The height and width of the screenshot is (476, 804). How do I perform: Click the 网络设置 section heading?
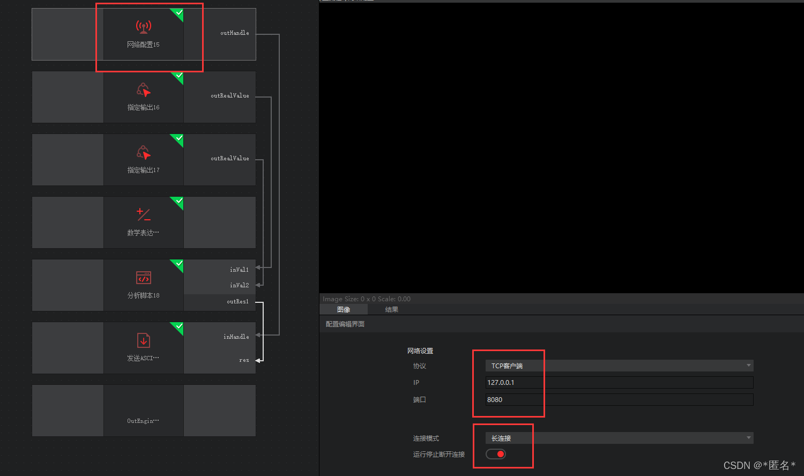420,351
